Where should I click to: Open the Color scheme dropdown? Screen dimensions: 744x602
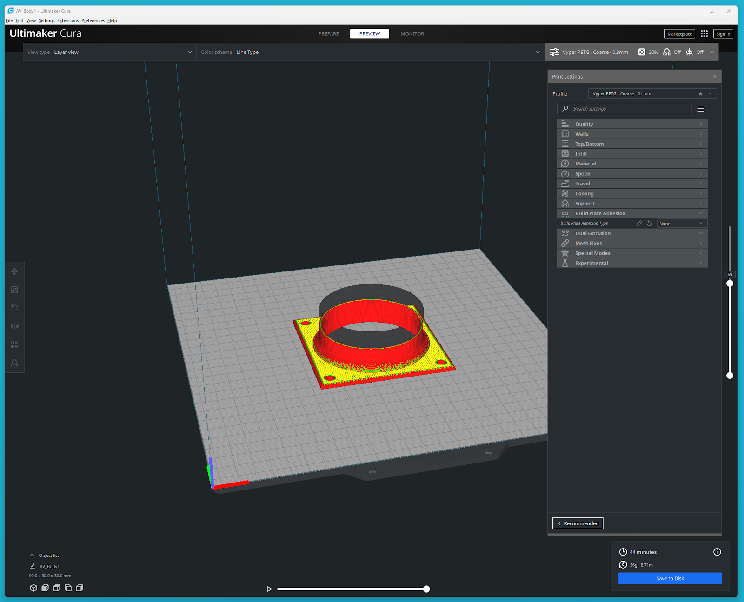point(371,52)
